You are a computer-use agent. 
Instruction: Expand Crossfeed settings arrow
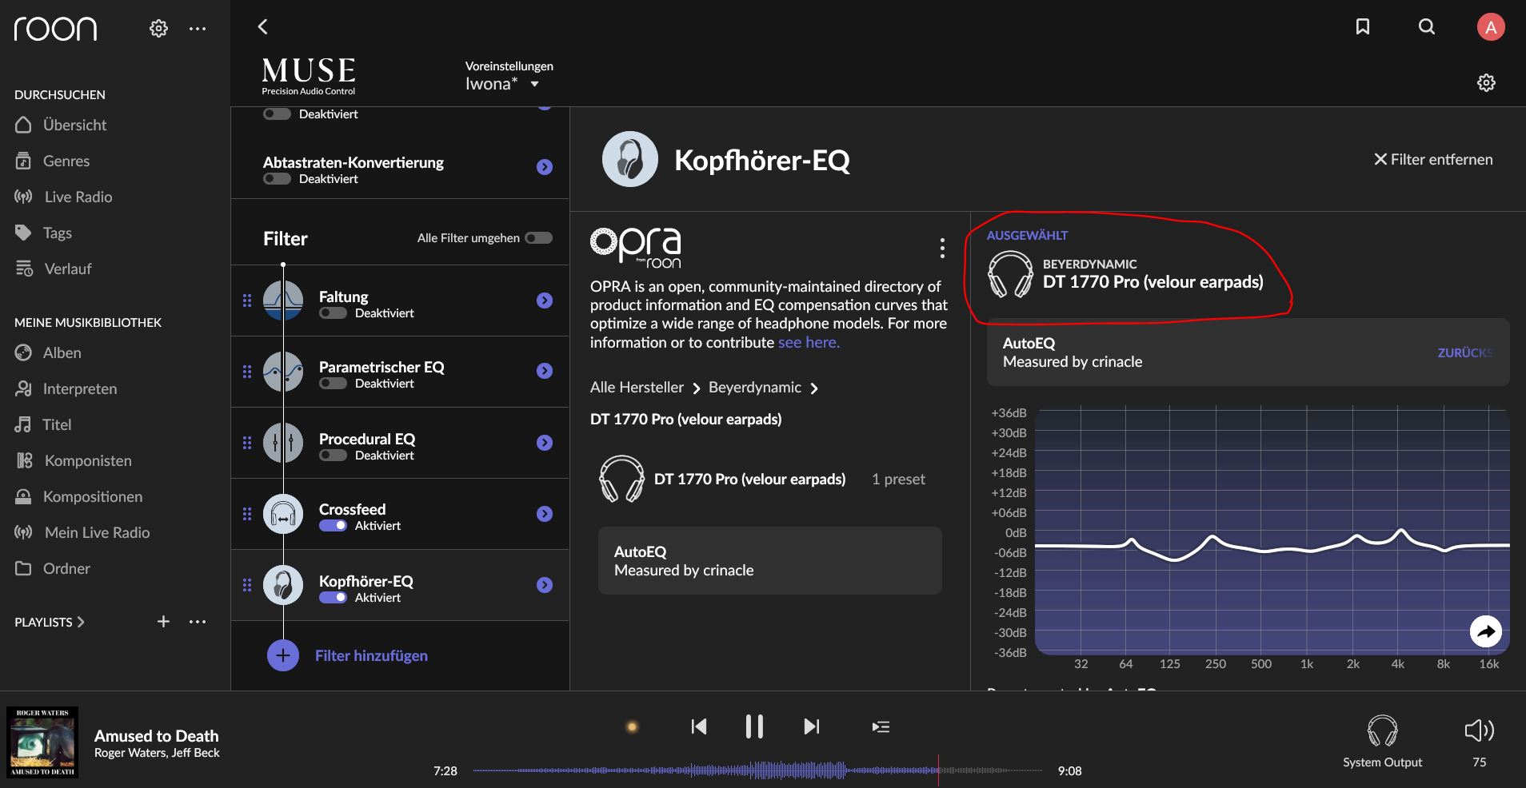tap(545, 514)
